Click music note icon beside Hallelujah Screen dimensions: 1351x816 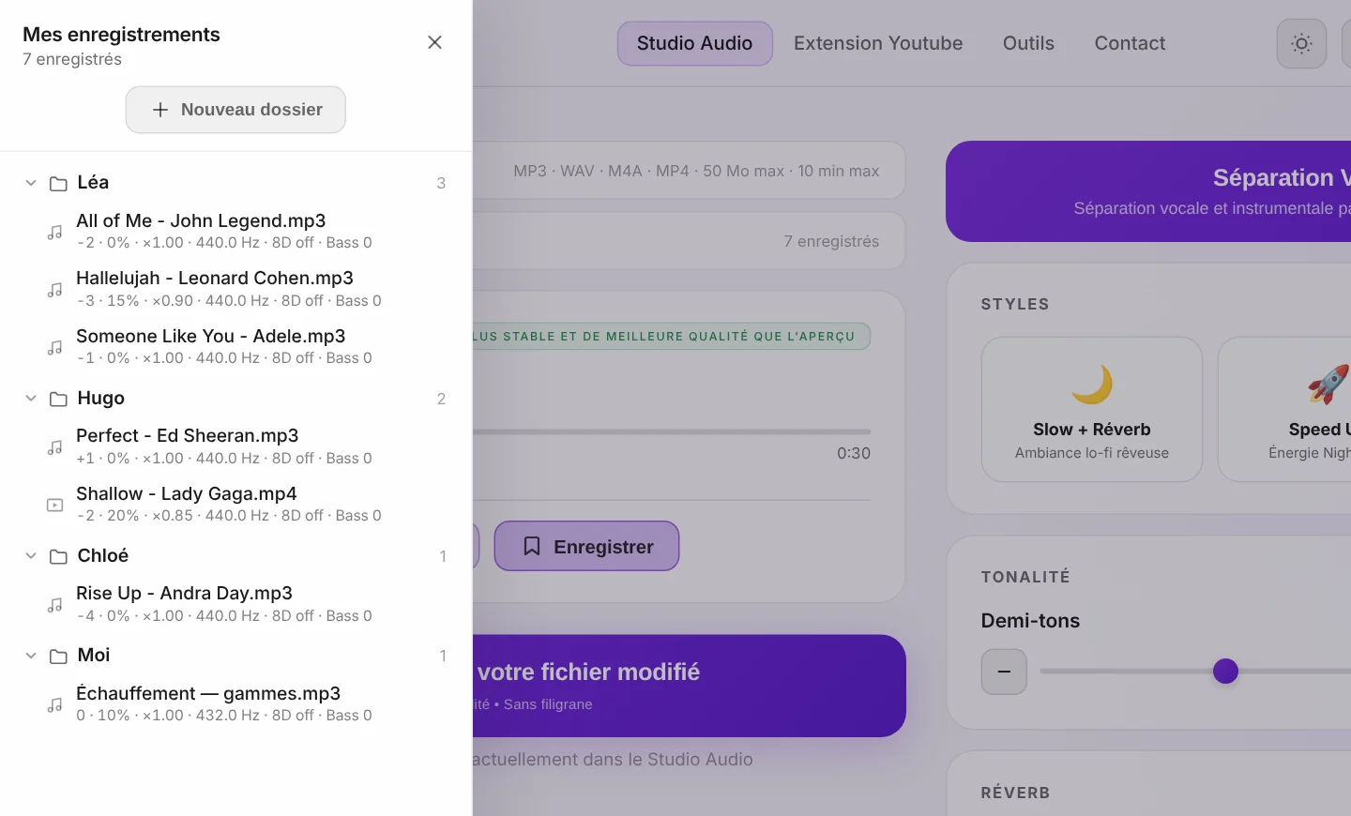coord(55,291)
